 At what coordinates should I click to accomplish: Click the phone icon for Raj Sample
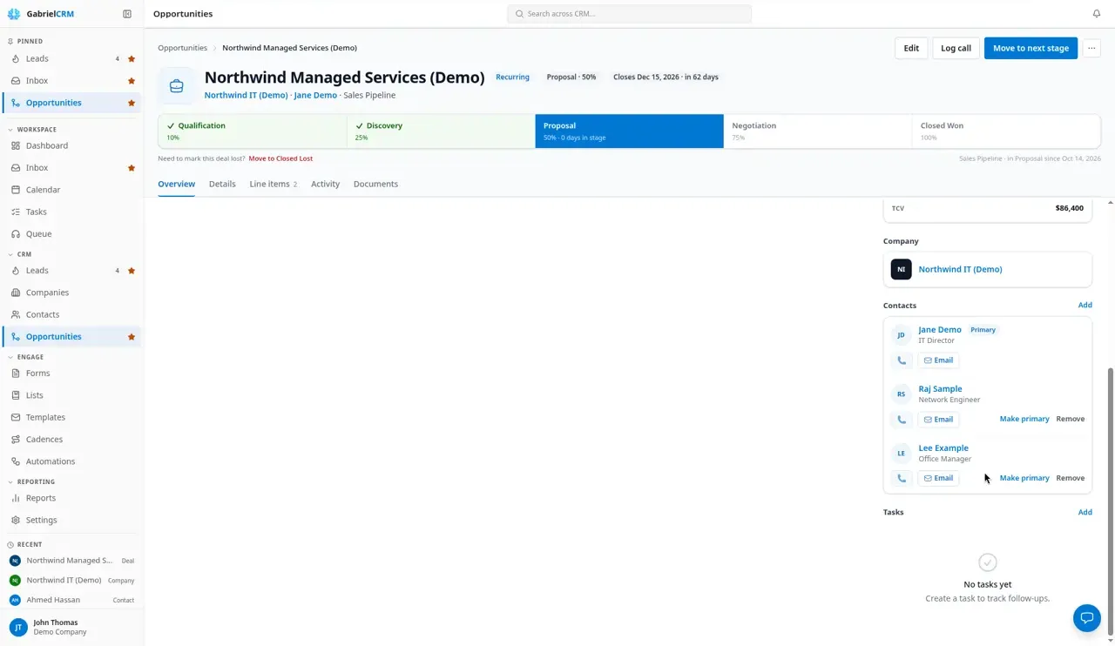[x=902, y=420]
